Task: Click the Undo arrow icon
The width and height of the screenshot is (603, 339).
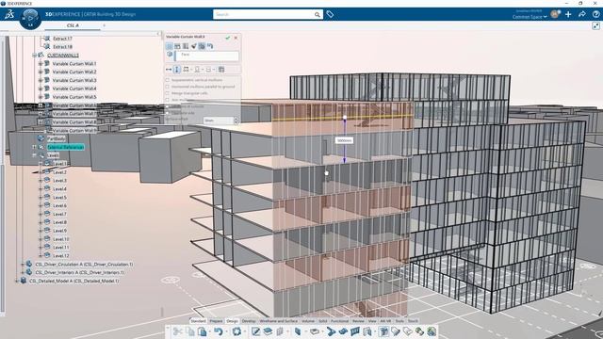Action: (218, 331)
